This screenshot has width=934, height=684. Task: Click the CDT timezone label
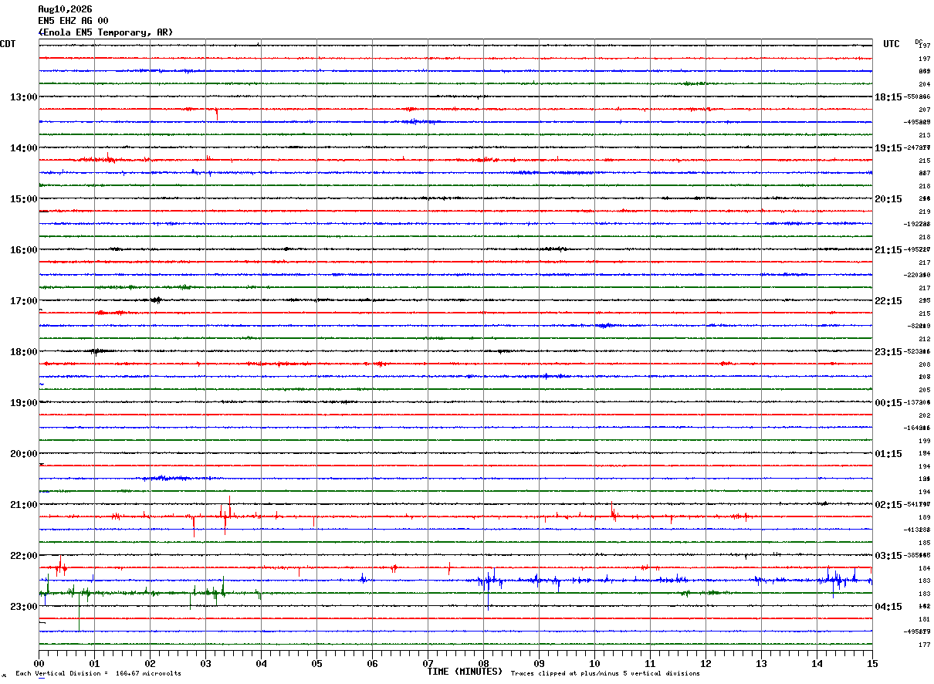(x=8, y=44)
